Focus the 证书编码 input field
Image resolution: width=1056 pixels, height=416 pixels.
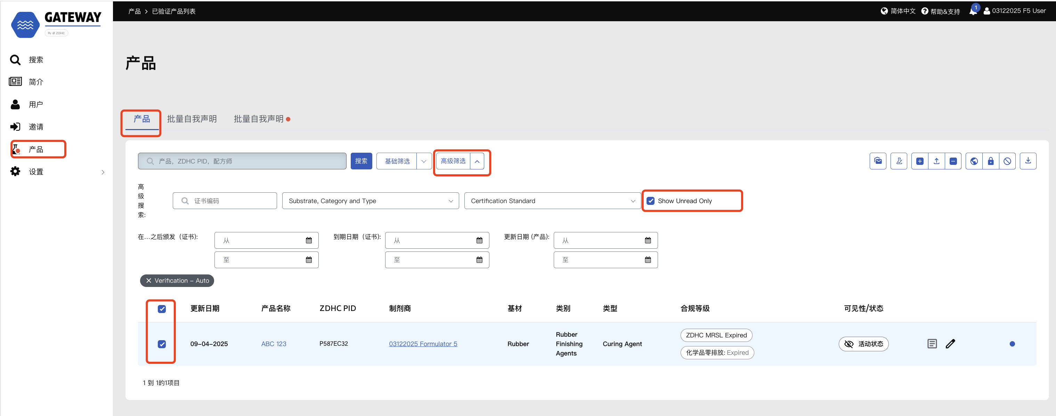[x=225, y=201]
